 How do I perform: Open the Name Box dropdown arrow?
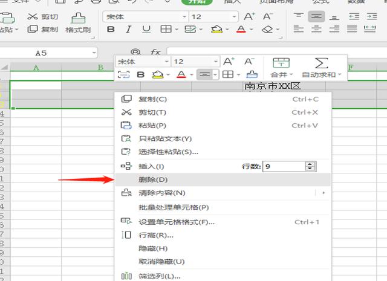94,53
